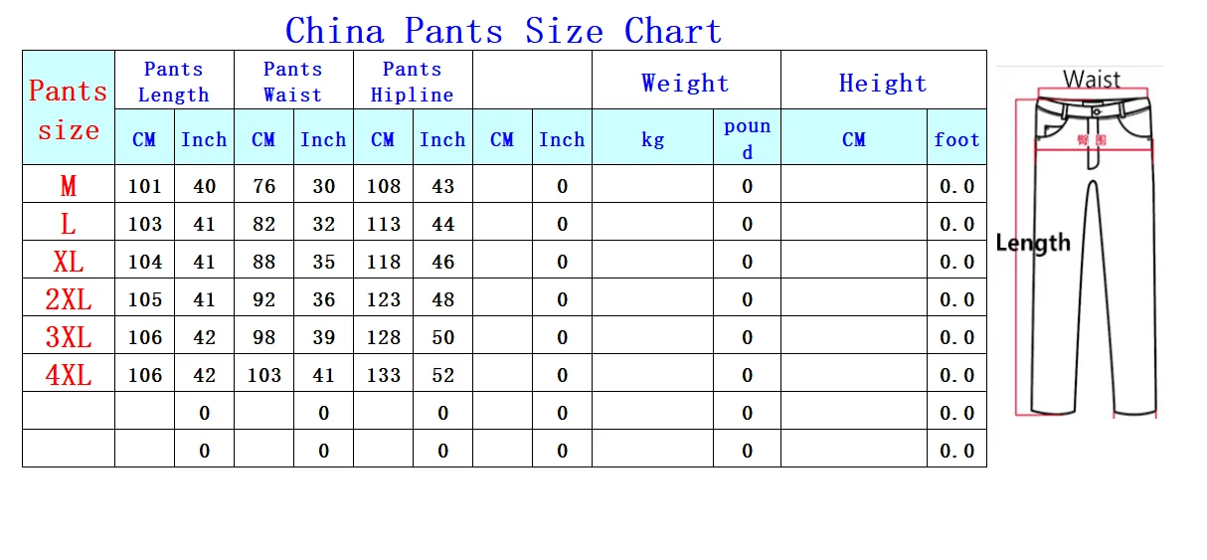This screenshot has width=1207, height=560.
Task: Click the 103 waist cell for 4XL
Action: tap(264, 374)
